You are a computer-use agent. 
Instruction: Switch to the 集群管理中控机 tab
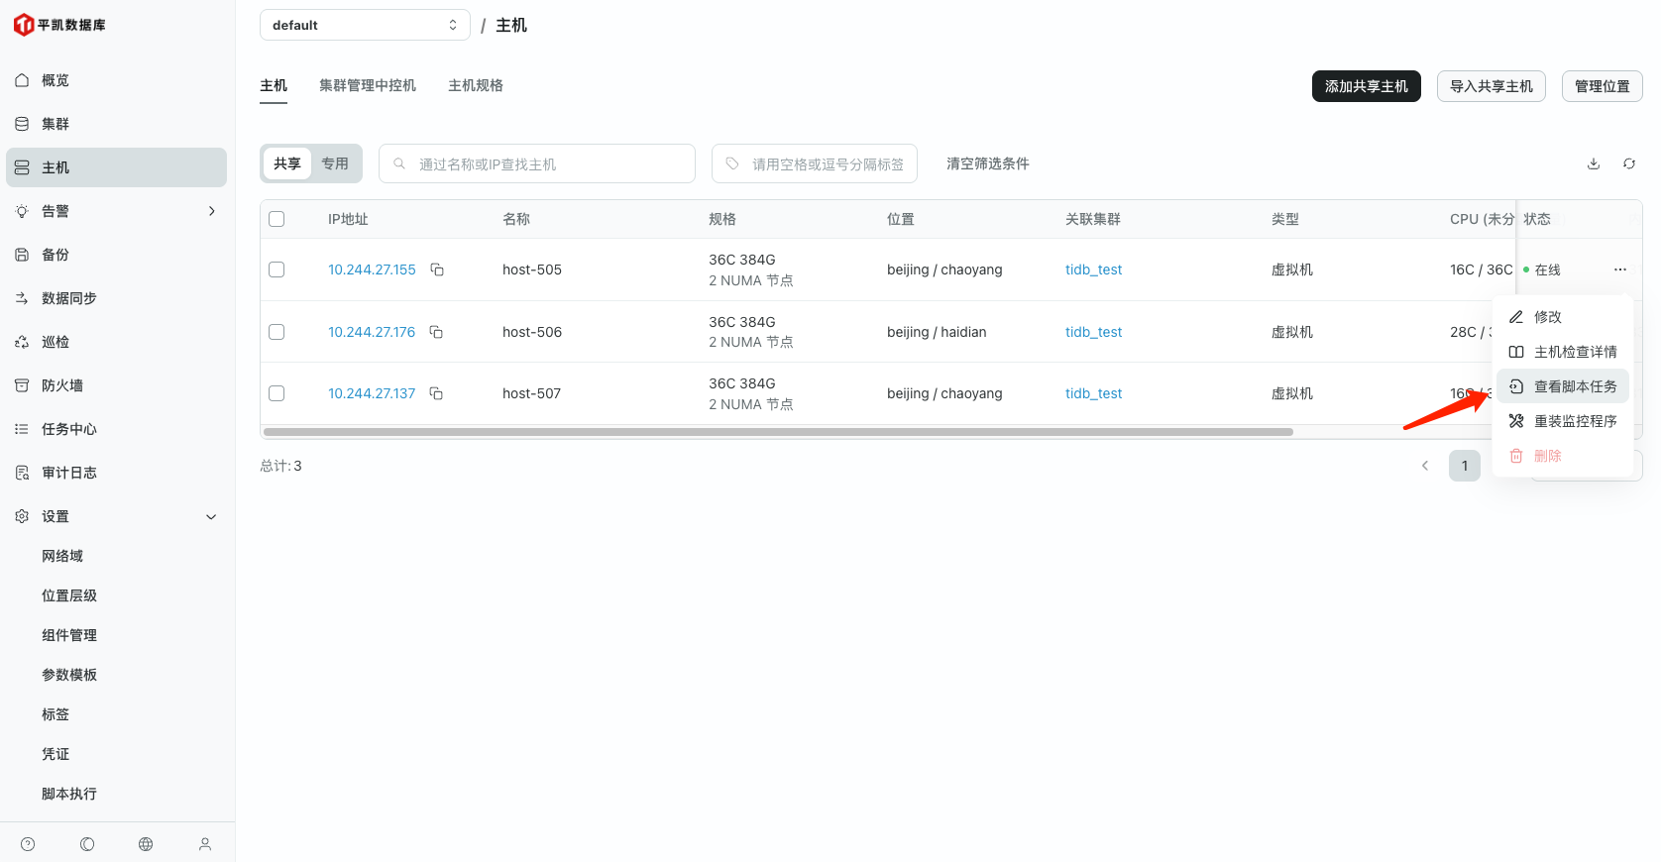coord(367,85)
